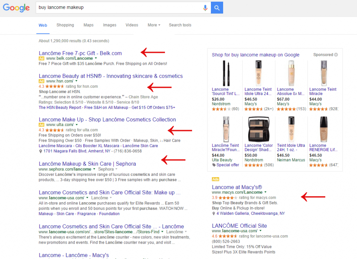Open Lancome Make Up - Shop Lancôme Cosmetics Collection

tap(107, 120)
